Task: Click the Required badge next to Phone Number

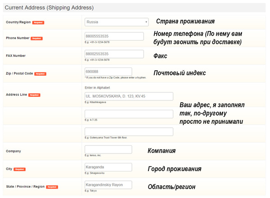Action: (x=36, y=39)
